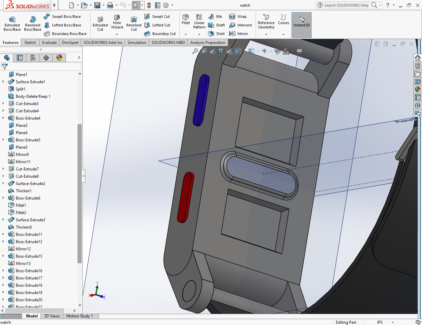
Task: Select the Extruded Boss/Base tool
Action: pyautogui.click(x=12, y=23)
